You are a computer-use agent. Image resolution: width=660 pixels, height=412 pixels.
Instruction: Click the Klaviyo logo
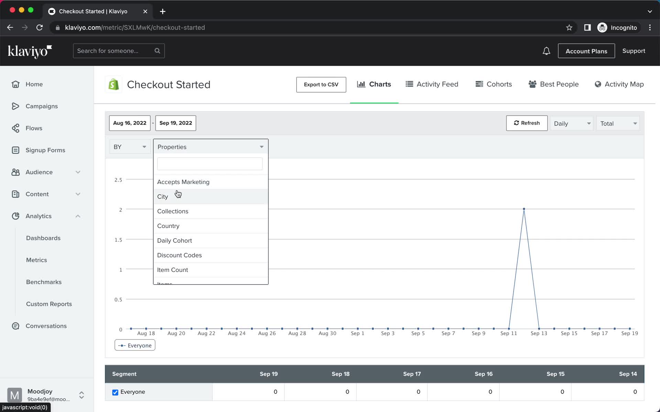click(x=30, y=51)
